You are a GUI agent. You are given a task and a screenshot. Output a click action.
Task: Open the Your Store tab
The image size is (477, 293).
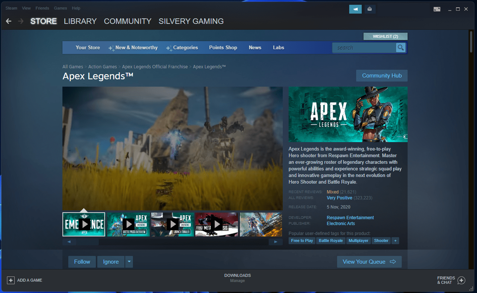[88, 48]
